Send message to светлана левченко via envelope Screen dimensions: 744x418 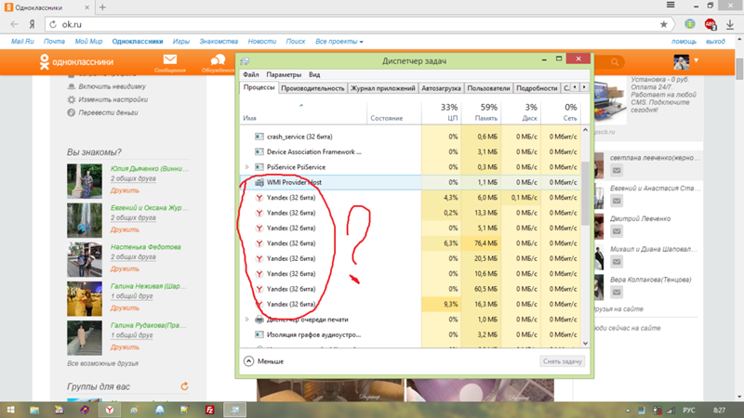pos(617,170)
